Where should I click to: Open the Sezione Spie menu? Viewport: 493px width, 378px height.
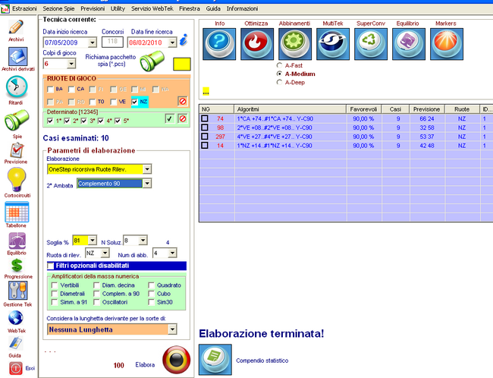pos(58,9)
